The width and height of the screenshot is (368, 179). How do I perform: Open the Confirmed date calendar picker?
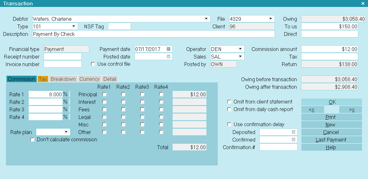tap(294, 140)
